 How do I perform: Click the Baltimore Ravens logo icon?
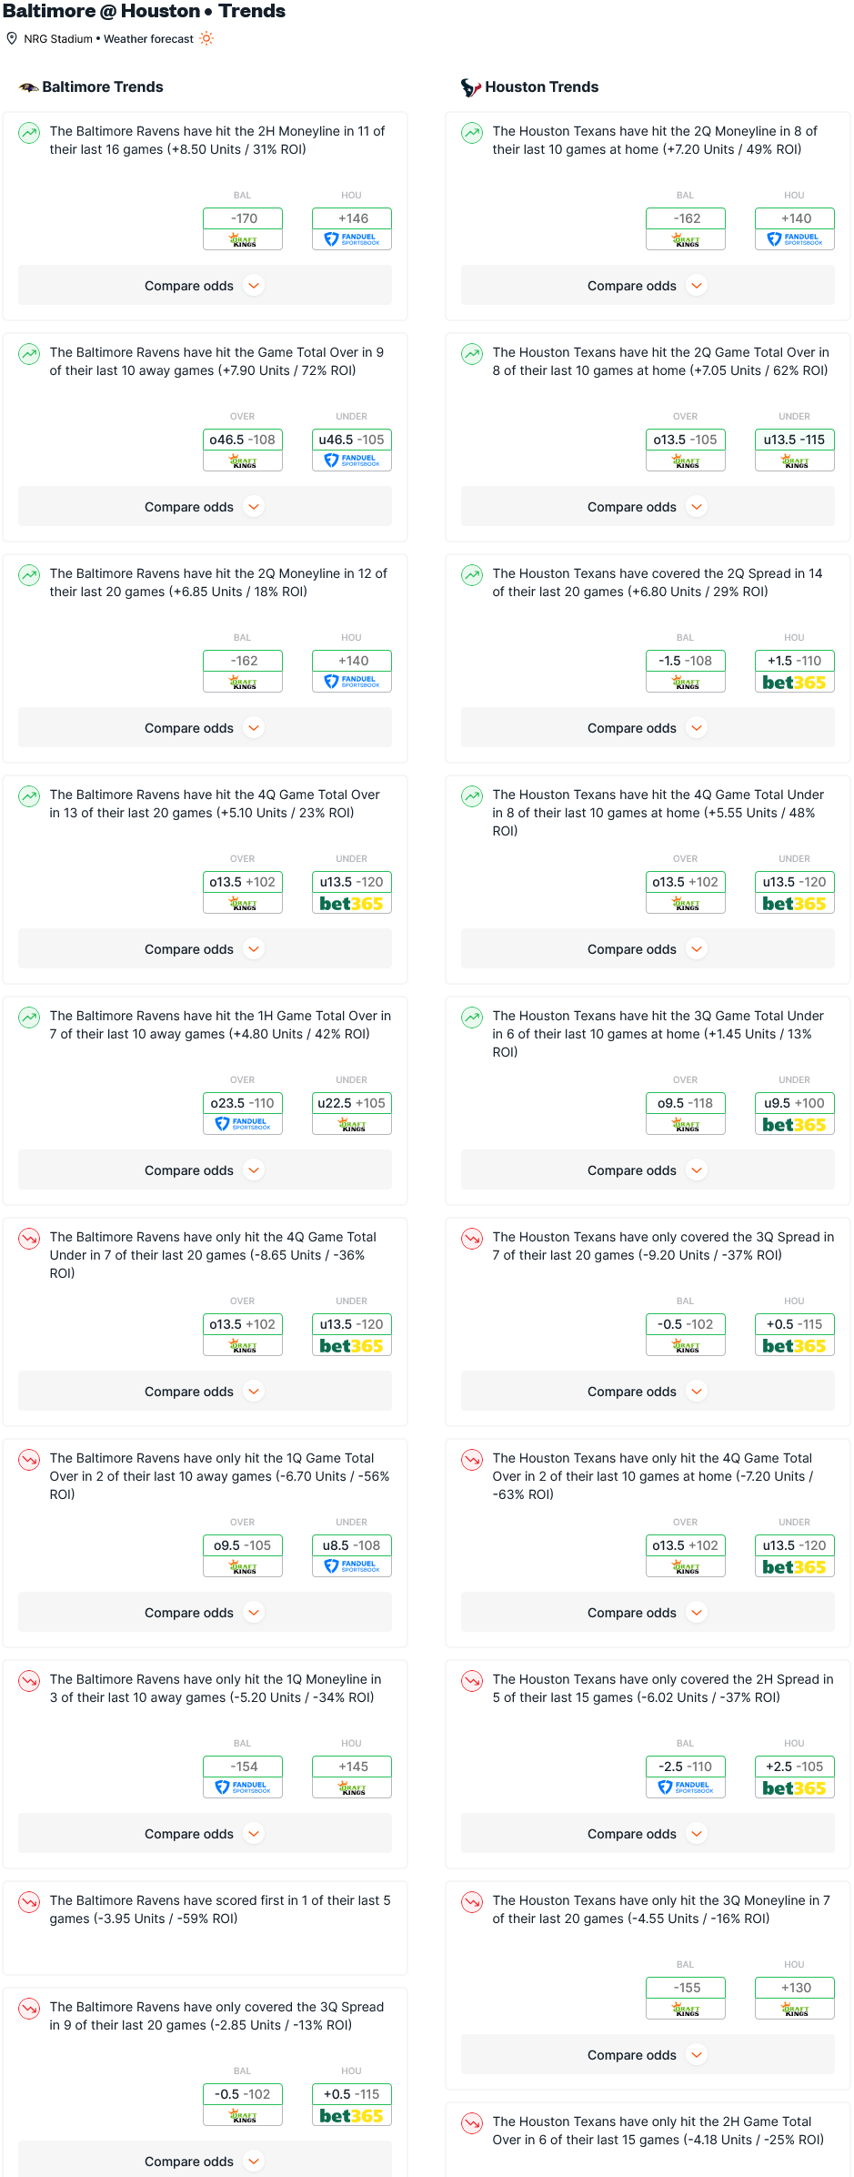click(x=29, y=87)
